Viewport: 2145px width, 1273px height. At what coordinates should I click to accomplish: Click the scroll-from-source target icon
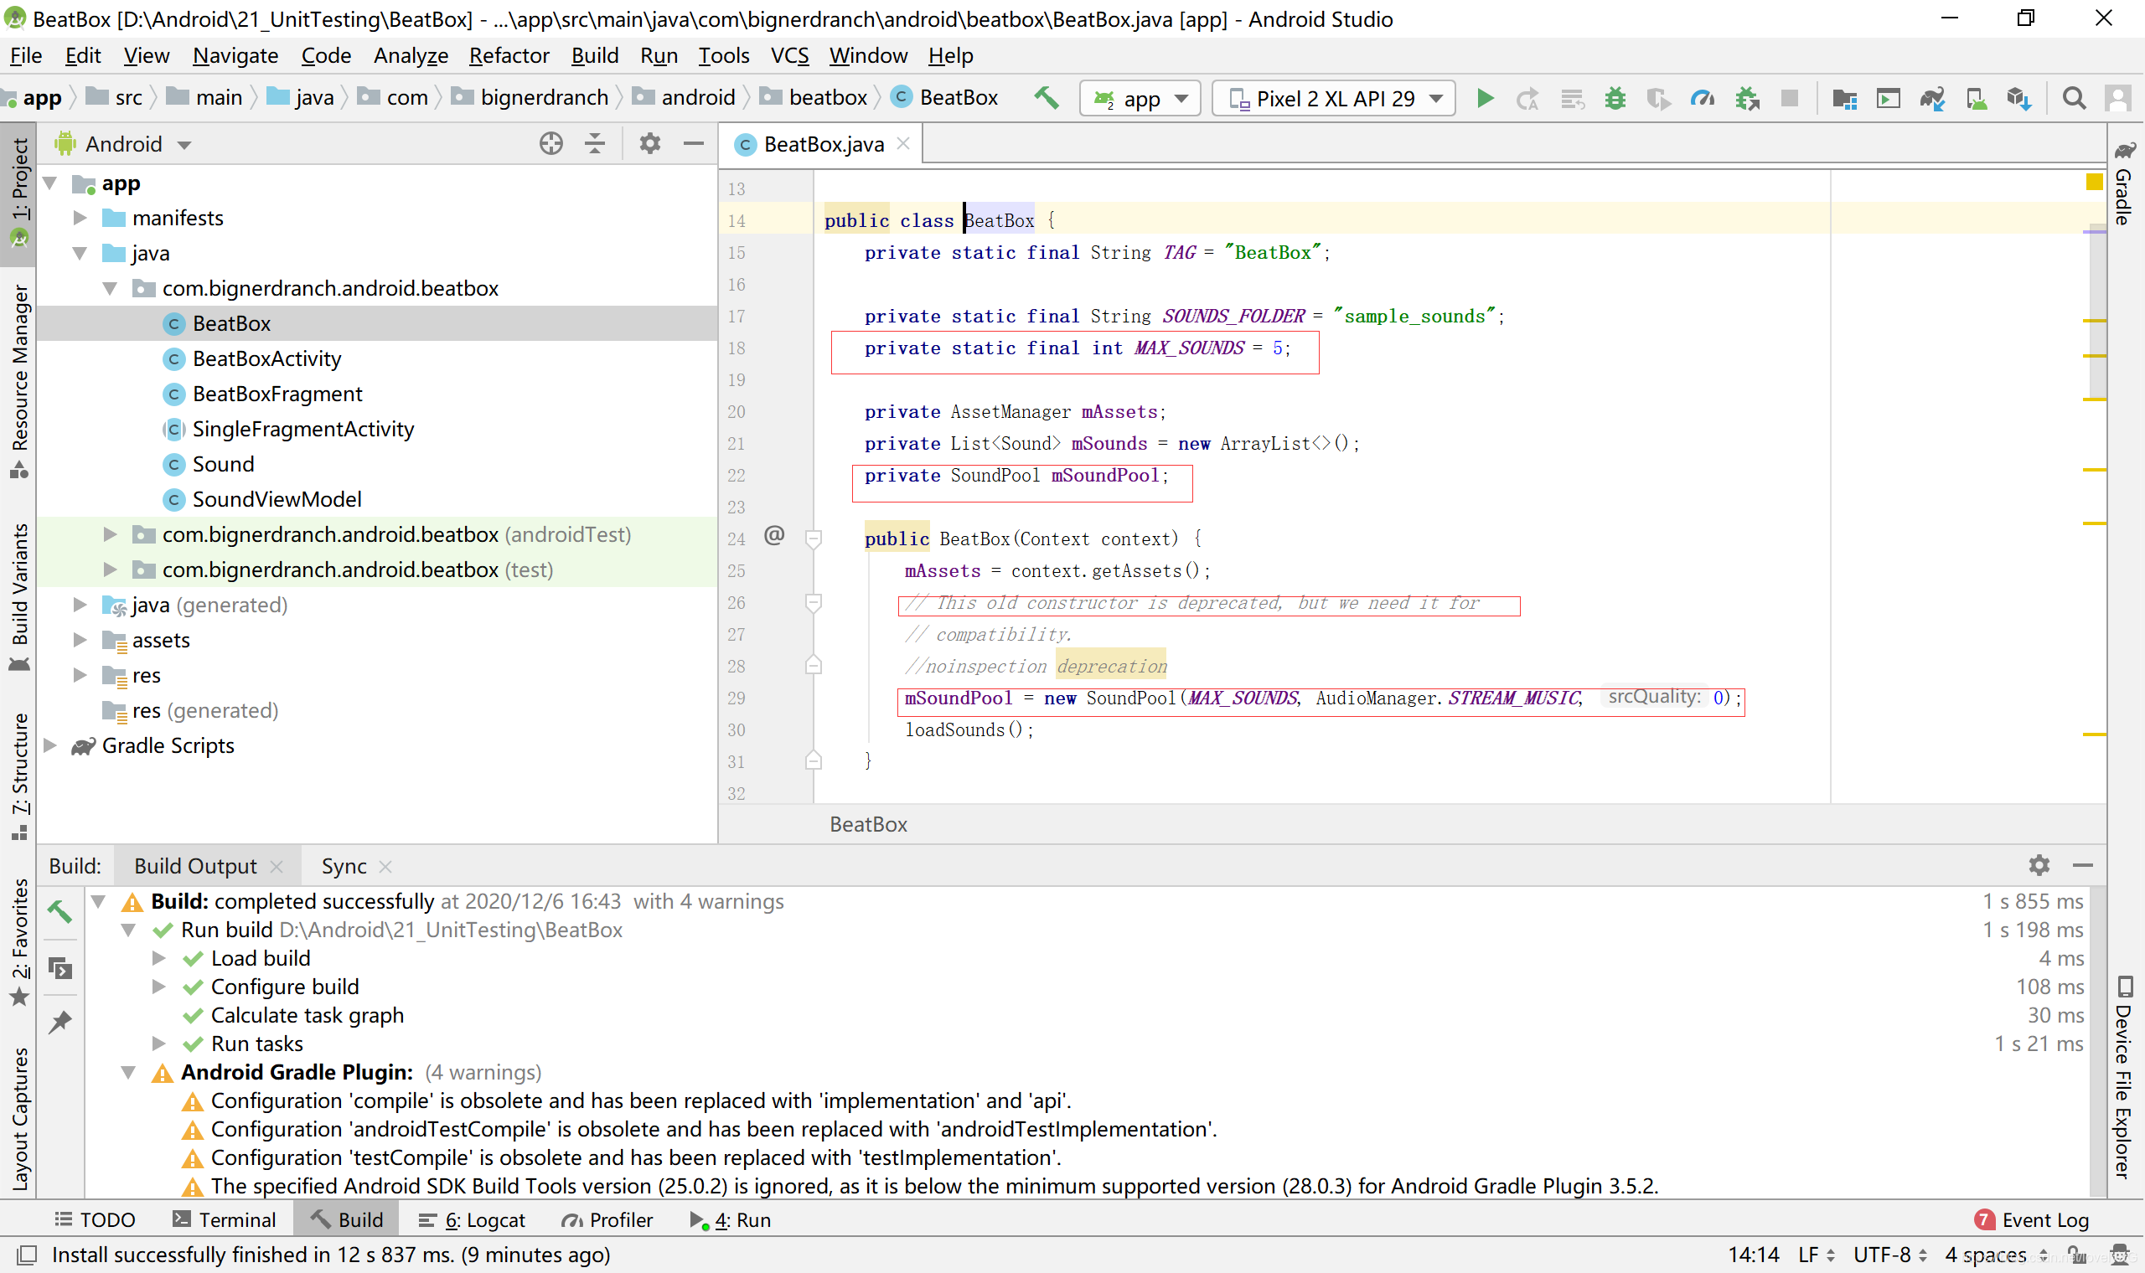pos(550,143)
